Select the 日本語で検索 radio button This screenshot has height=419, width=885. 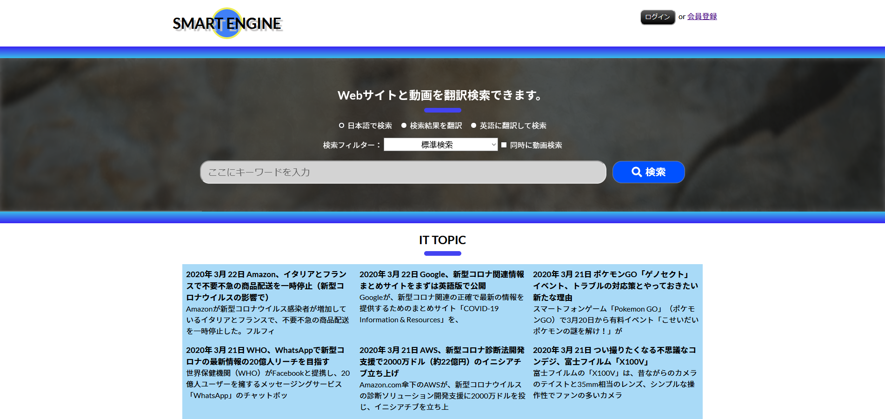pos(341,126)
